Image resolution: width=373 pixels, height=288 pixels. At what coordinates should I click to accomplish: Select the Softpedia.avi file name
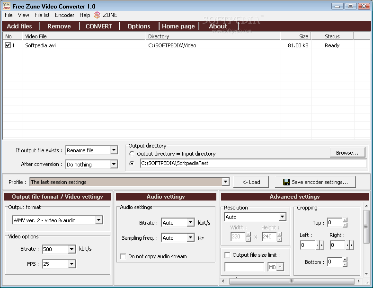(x=40, y=45)
